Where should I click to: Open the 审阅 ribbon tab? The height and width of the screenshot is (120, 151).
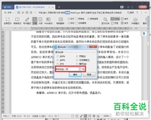pos(63,13)
